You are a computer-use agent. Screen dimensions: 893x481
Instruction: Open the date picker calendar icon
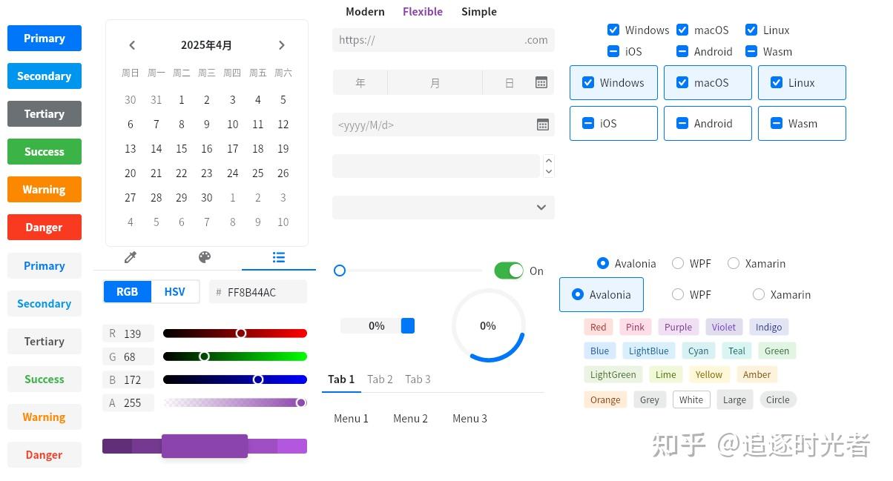541,125
